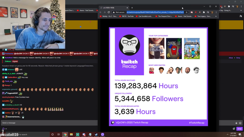The height and width of the screenshot is (137, 244).
Task: Go forward in the front Chrome window
Action: [x=104, y=12]
